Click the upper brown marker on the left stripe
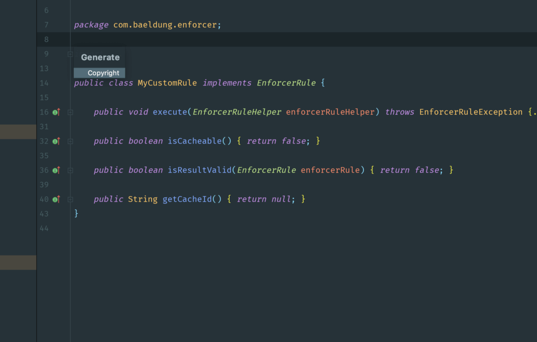This screenshot has height=342, width=537. [x=18, y=132]
